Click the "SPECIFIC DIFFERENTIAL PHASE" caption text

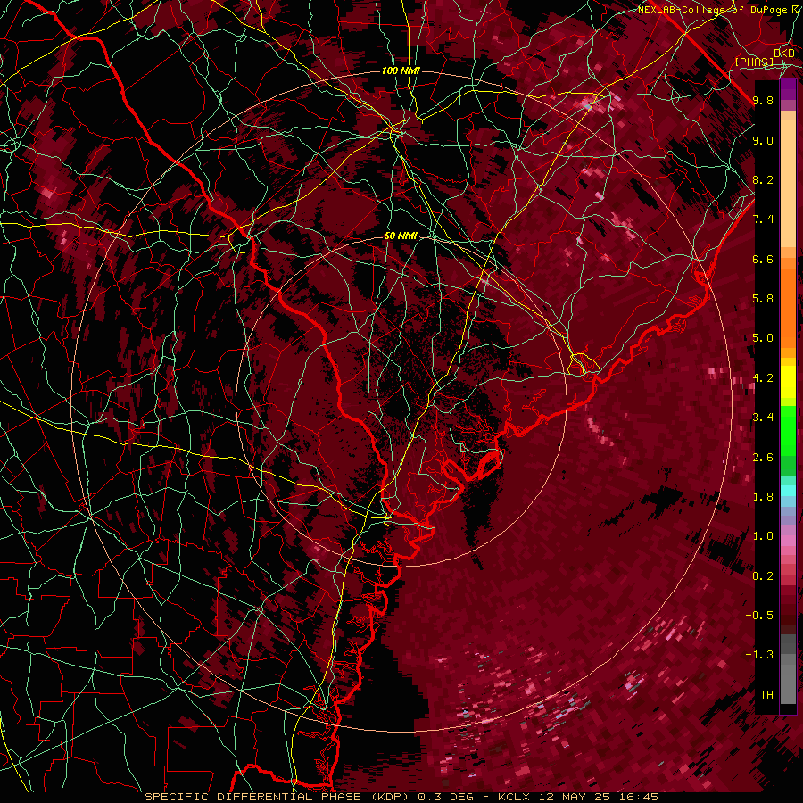253,797
